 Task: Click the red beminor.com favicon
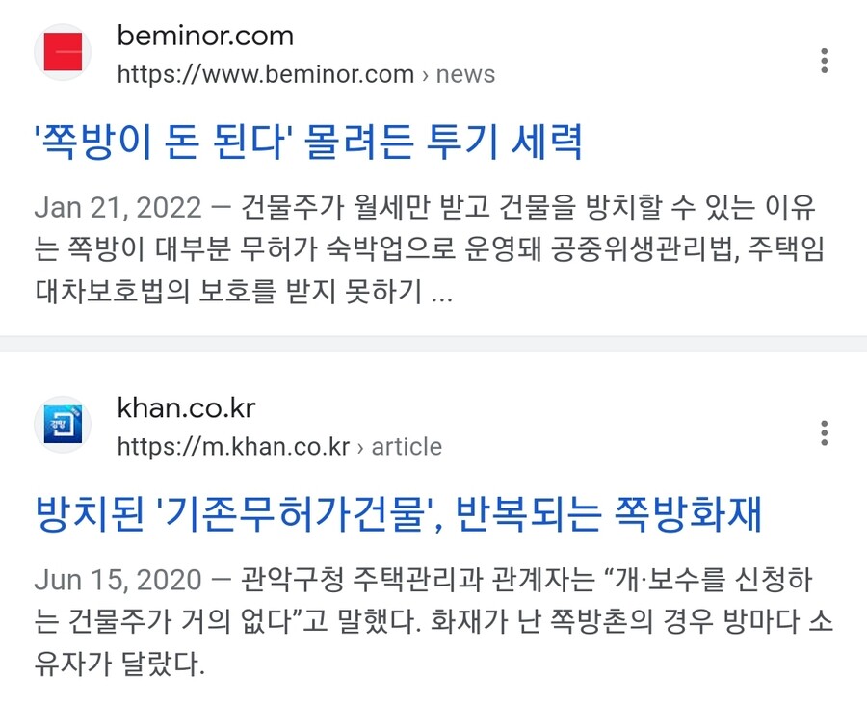[x=63, y=52]
